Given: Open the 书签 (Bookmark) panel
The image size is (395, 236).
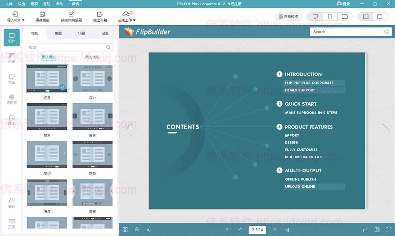Looking at the screenshot, I should [x=12, y=78].
